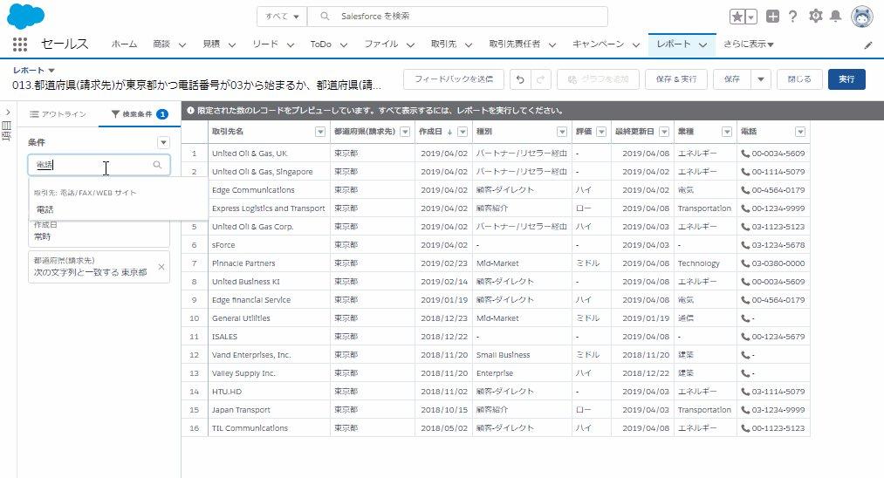Go to the ホーム tab

(124, 44)
